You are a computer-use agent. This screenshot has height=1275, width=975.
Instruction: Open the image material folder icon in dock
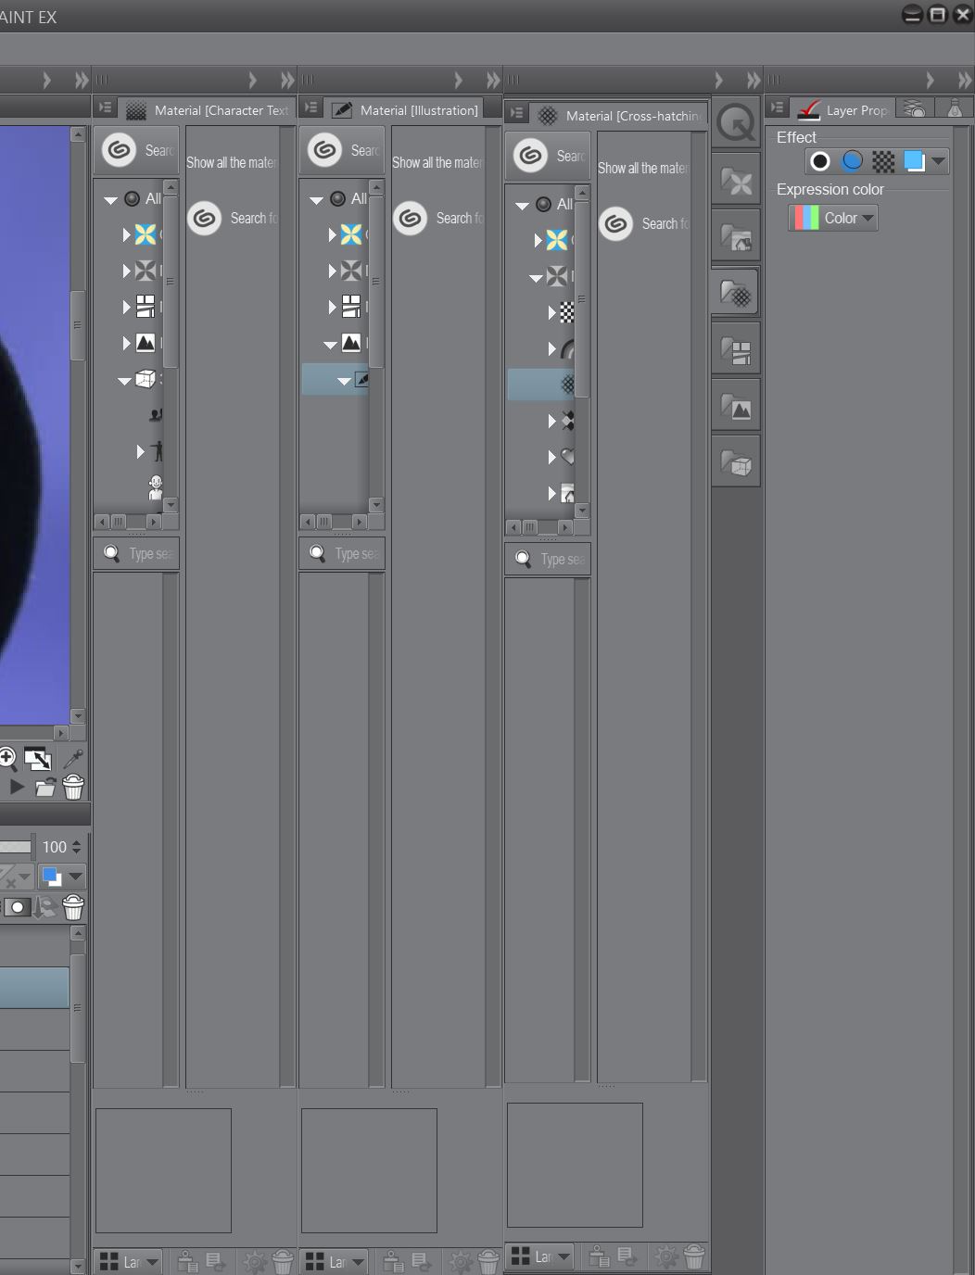[x=737, y=407]
